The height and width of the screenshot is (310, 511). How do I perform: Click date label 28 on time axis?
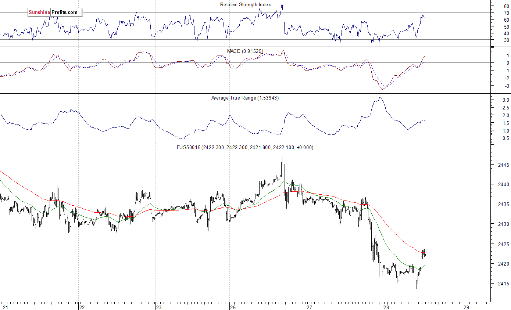(x=386, y=307)
